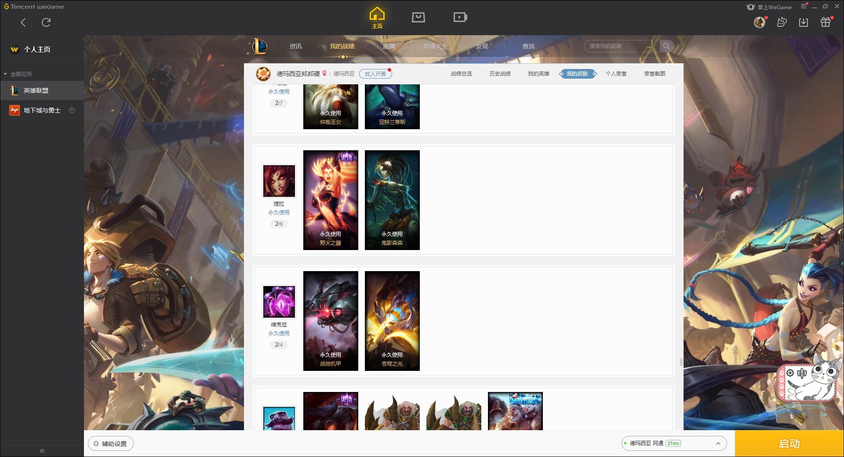This screenshot has height=457, width=844.
Task: Open the friends chat icon
Action: (x=782, y=22)
